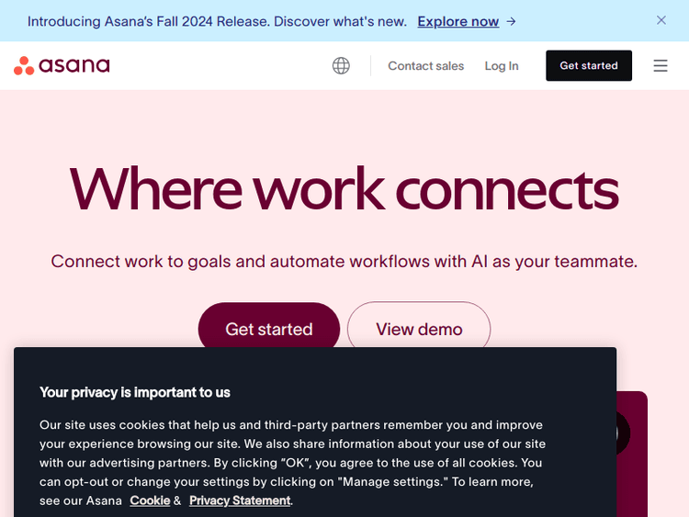Click the hero subtitle about AI teammate

344,262
